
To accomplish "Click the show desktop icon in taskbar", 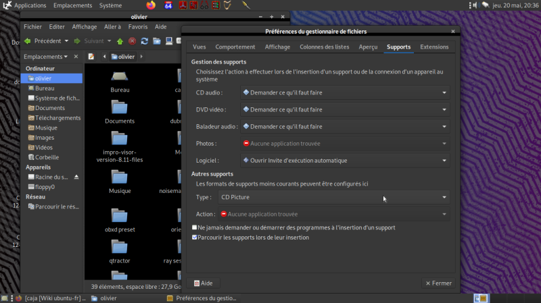I will [x=5, y=298].
